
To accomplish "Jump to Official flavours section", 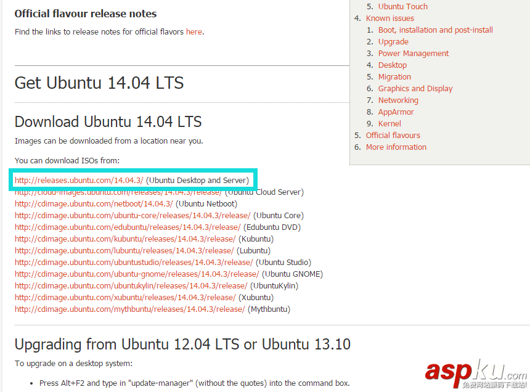I will [393, 136].
